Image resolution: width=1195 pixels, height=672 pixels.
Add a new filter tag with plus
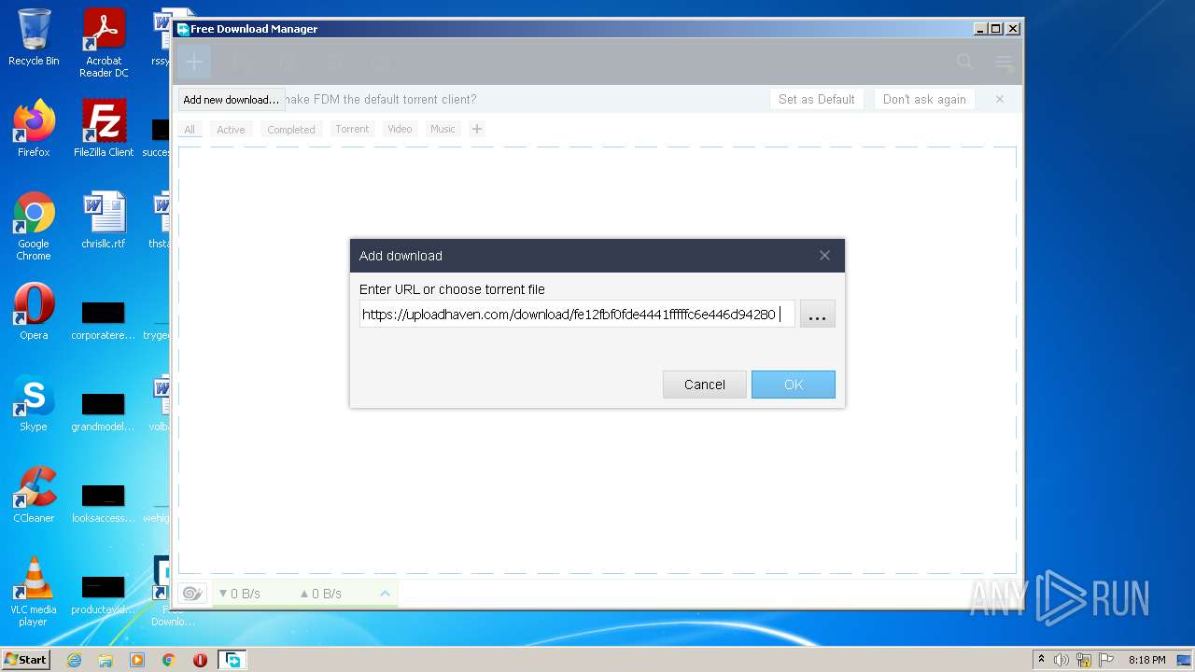477,129
